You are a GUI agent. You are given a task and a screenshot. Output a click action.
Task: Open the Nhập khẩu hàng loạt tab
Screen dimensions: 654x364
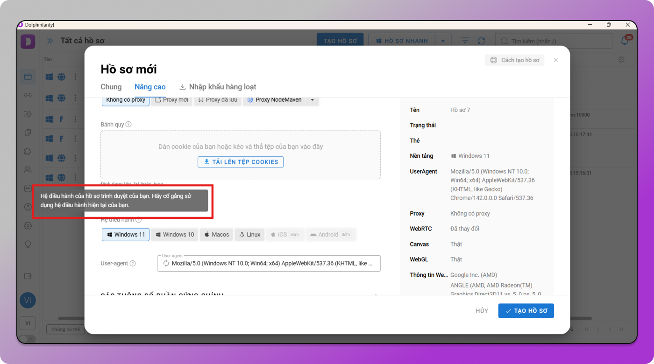tap(218, 87)
